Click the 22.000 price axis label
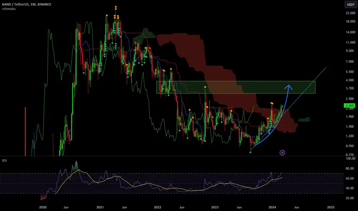Image resolution: width=358 pixels, height=211 pixels. pos(350,13)
